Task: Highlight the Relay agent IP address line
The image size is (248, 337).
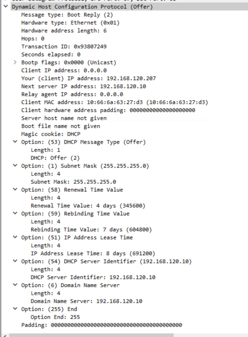Action: point(72,94)
